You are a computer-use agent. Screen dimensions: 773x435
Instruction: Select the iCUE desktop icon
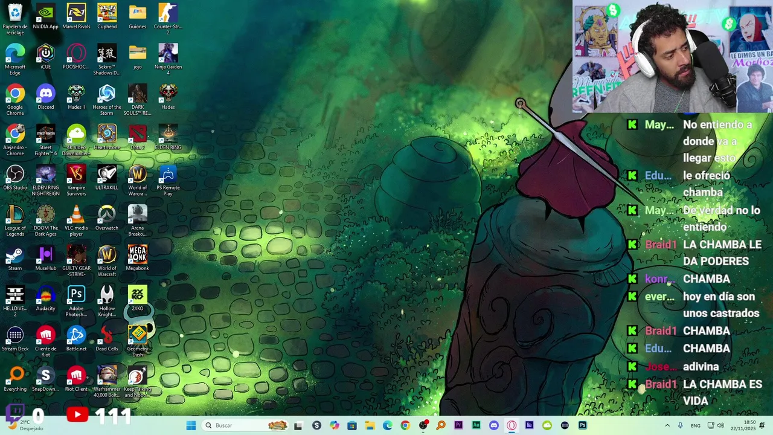click(46, 57)
